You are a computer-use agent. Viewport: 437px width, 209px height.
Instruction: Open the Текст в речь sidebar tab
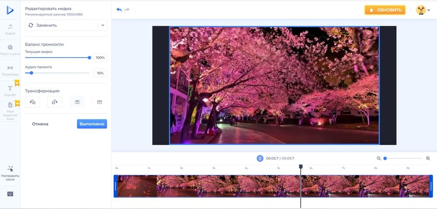(10, 49)
